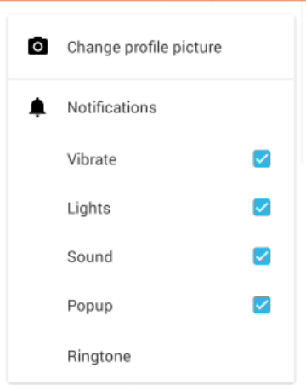
Task: Uncheck the Lights checkbox
Action: click(x=262, y=208)
